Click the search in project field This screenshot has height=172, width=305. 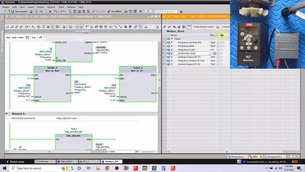pos(166,11)
